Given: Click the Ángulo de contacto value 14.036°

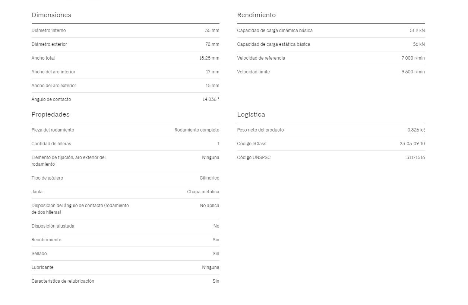Looking at the screenshot, I should pos(211,99).
